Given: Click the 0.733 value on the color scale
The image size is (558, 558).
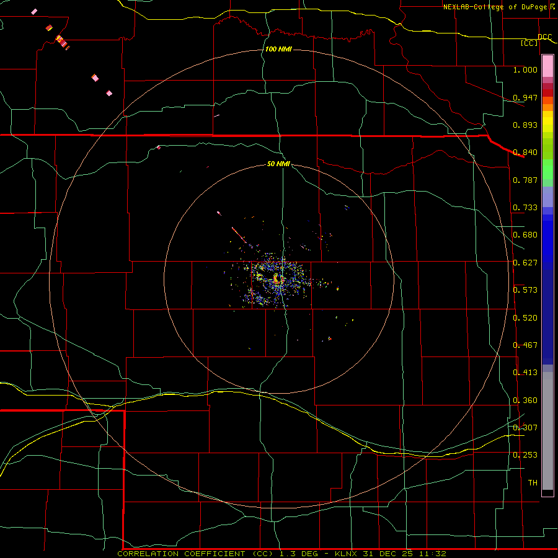Looking at the screenshot, I should tap(525, 208).
